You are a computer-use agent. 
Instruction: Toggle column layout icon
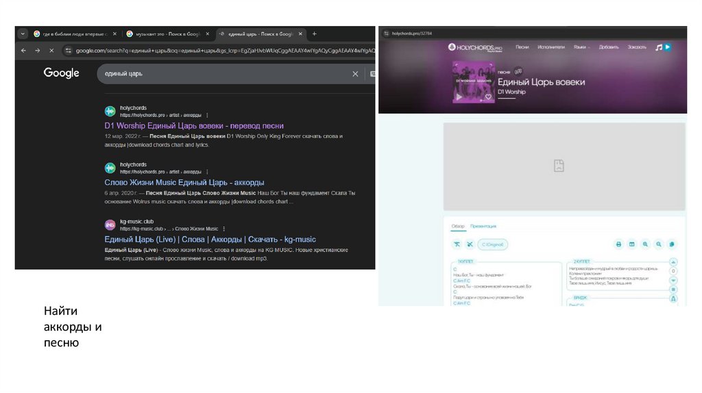pos(631,244)
